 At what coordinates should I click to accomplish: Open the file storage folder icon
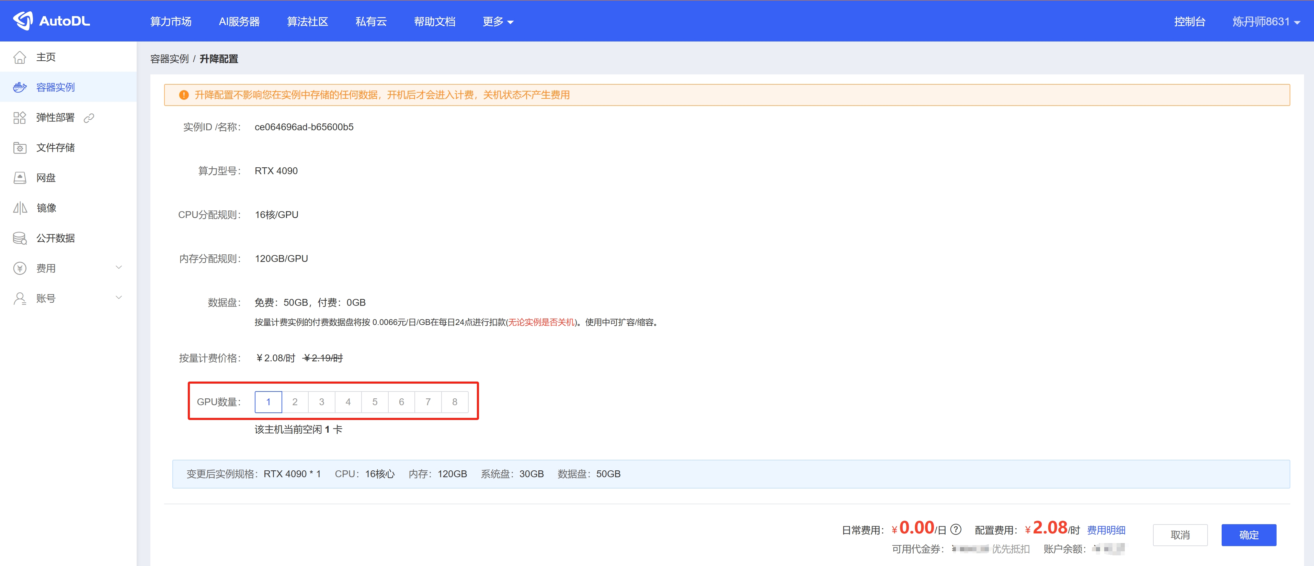click(x=19, y=148)
